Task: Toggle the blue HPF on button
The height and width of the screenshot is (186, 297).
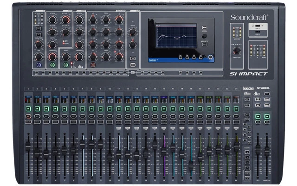Action: tap(39, 65)
